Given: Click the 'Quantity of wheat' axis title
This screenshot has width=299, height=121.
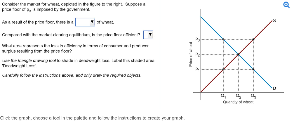Looking at the screenshot, I should point(238,102).
